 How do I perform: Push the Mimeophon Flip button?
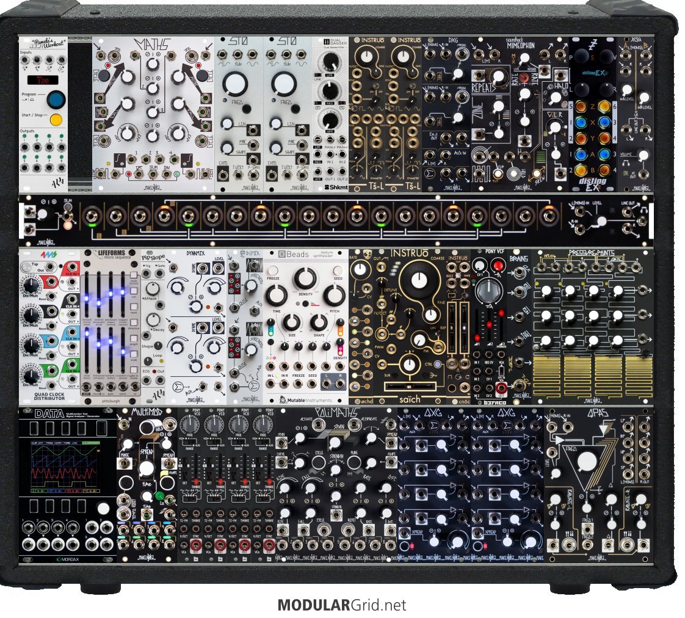(497, 173)
